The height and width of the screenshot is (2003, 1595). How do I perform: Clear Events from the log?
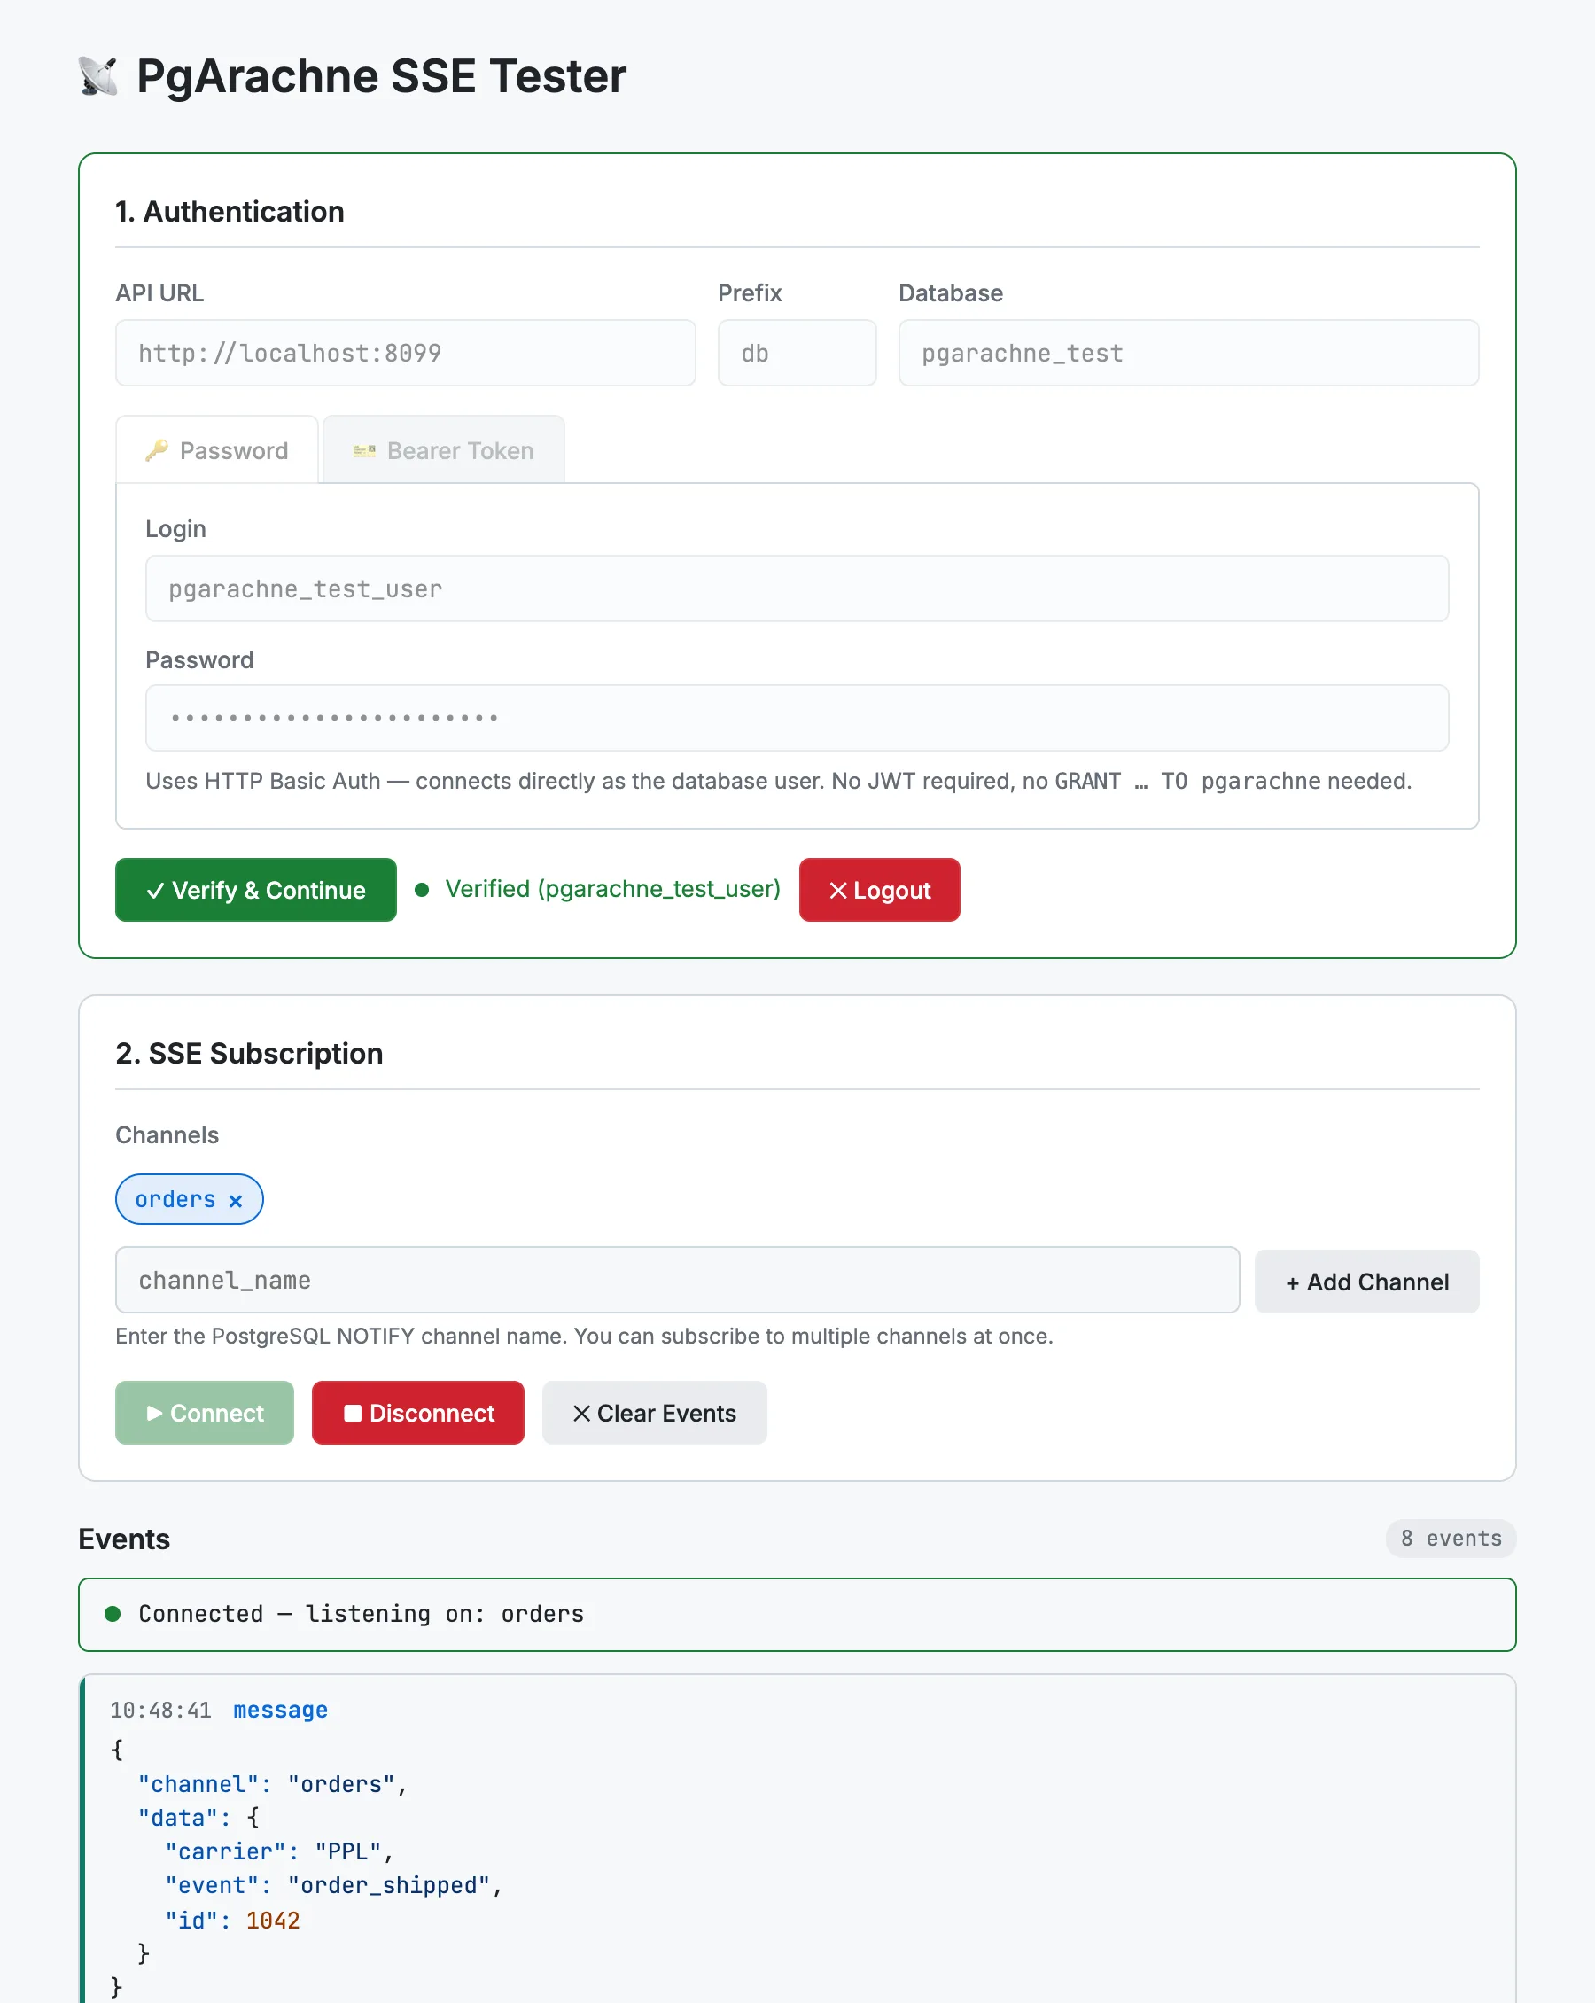[655, 1413]
